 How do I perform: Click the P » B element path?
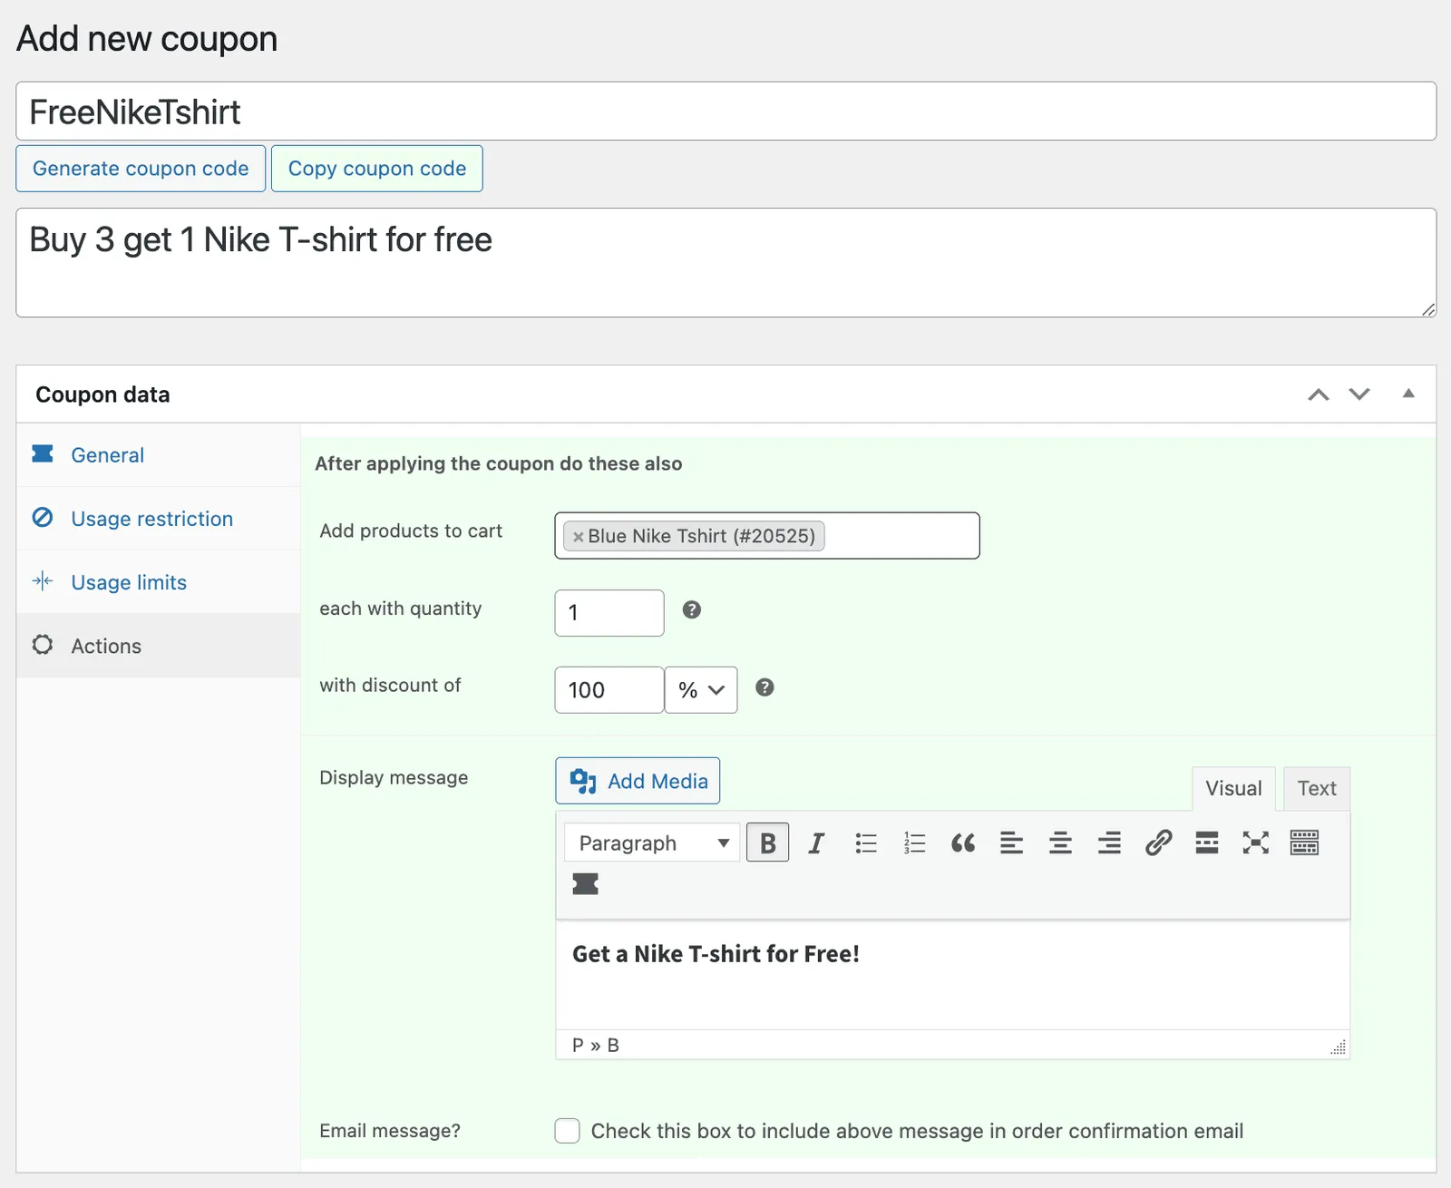[596, 1046]
